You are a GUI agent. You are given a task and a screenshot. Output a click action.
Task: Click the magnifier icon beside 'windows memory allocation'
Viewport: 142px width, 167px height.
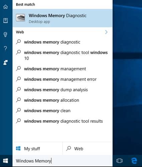[18, 100]
